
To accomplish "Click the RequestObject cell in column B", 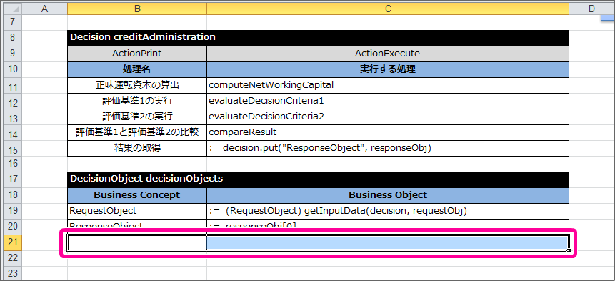I will (137, 211).
